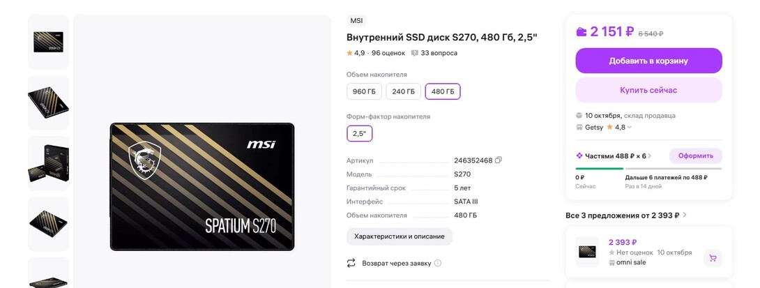This screenshot has width=760, height=288.
Task: Click the info icon near 'Возврат через заявку'
Action: (438, 264)
